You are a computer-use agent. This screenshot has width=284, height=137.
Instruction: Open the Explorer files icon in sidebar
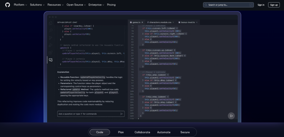[x=50, y=23]
